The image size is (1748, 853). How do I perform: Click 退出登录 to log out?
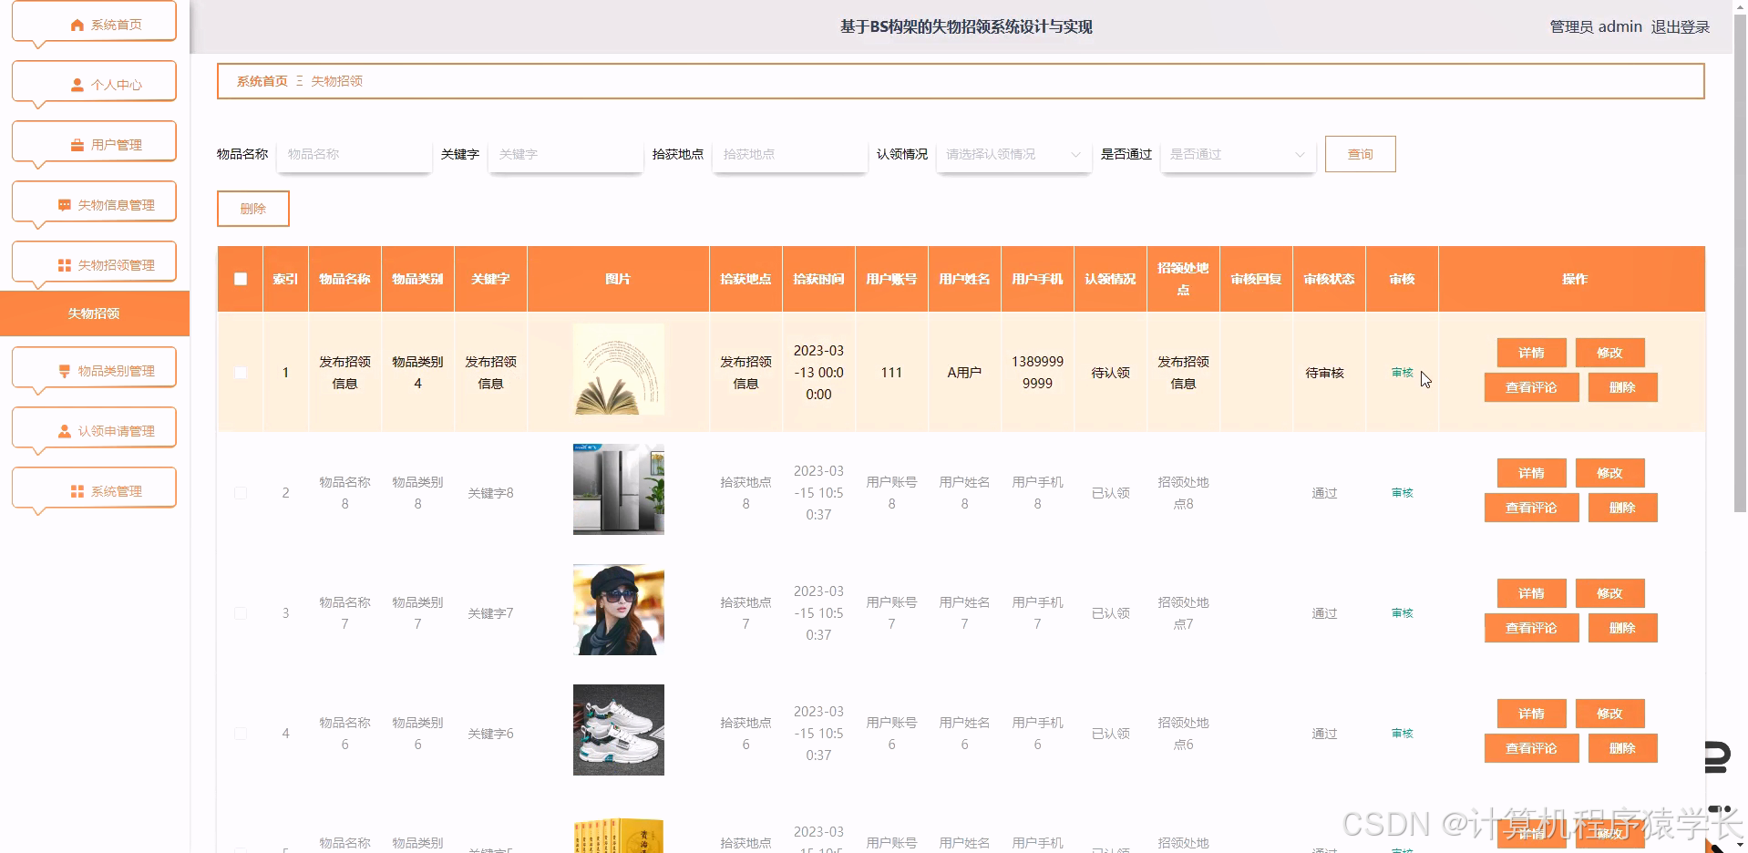click(1681, 27)
